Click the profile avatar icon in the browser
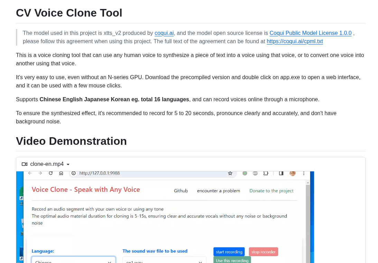The height and width of the screenshot is (263, 378). [x=292, y=173]
